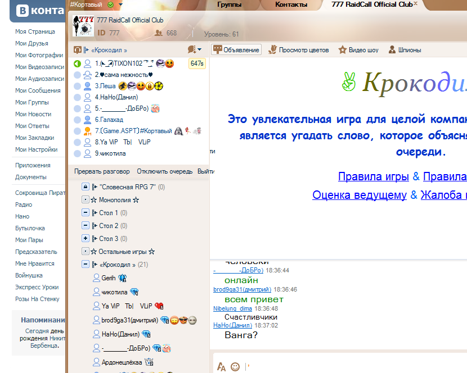
Task: Click the green online status checkmark
Action: click(110, 4)
